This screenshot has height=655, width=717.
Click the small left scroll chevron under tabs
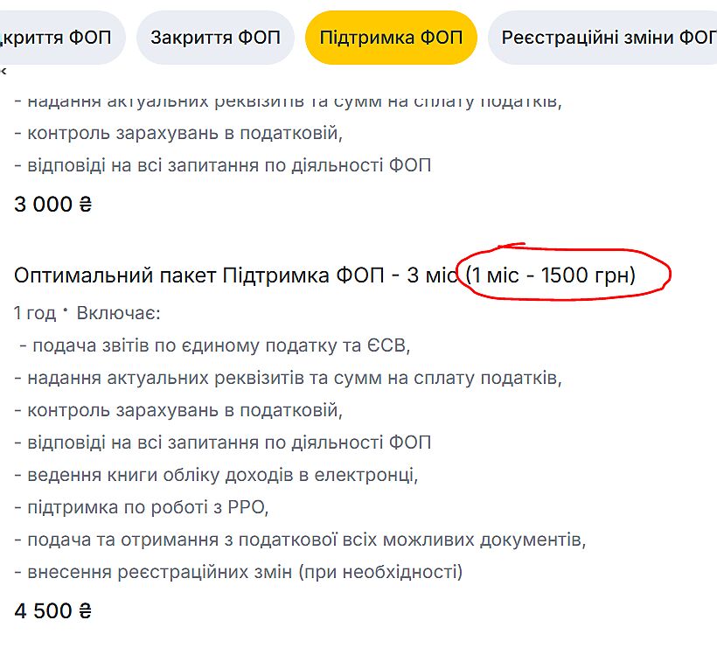(x=3, y=72)
